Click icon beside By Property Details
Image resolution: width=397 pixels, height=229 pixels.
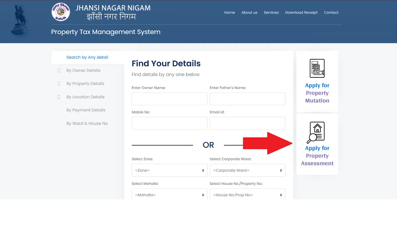[x=59, y=84]
